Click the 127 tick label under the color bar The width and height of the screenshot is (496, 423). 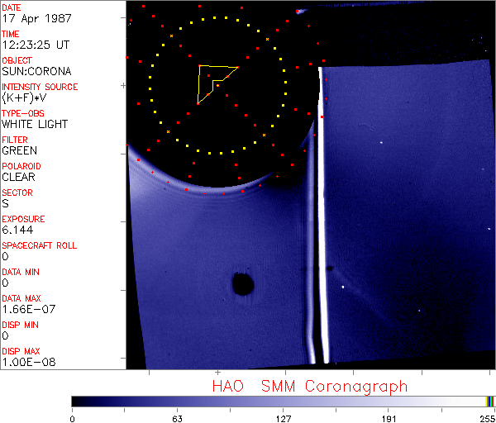283,417
